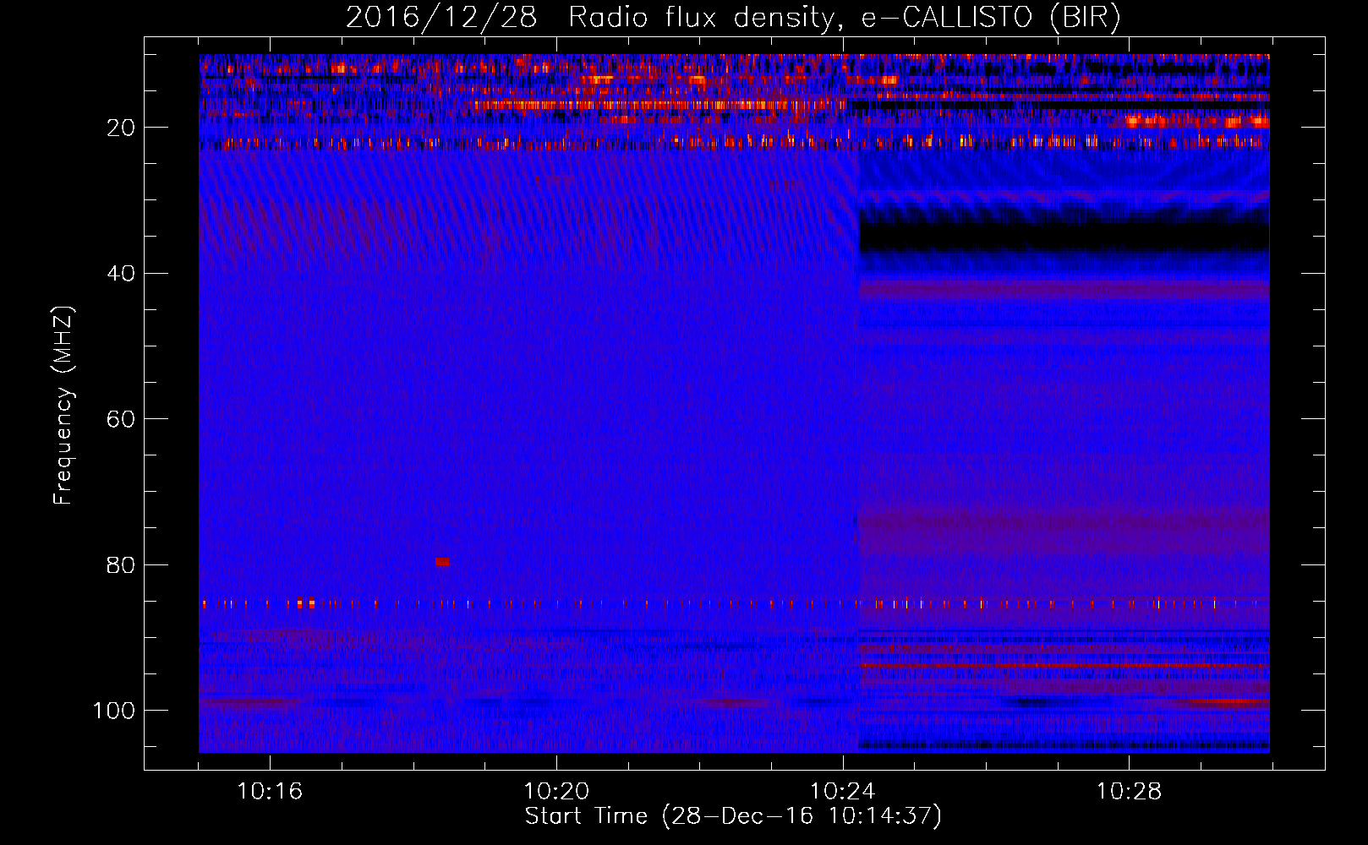Click the 40 frequency tick label
This screenshot has height=845, width=1368.
pos(121,274)
